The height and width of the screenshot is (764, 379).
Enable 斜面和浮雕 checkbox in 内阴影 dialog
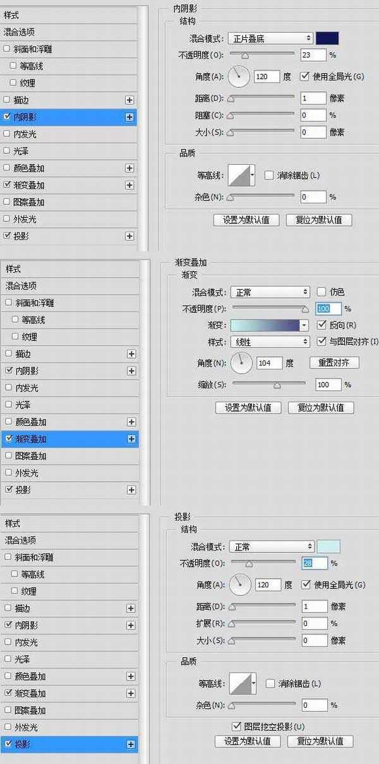coord(7,49)
